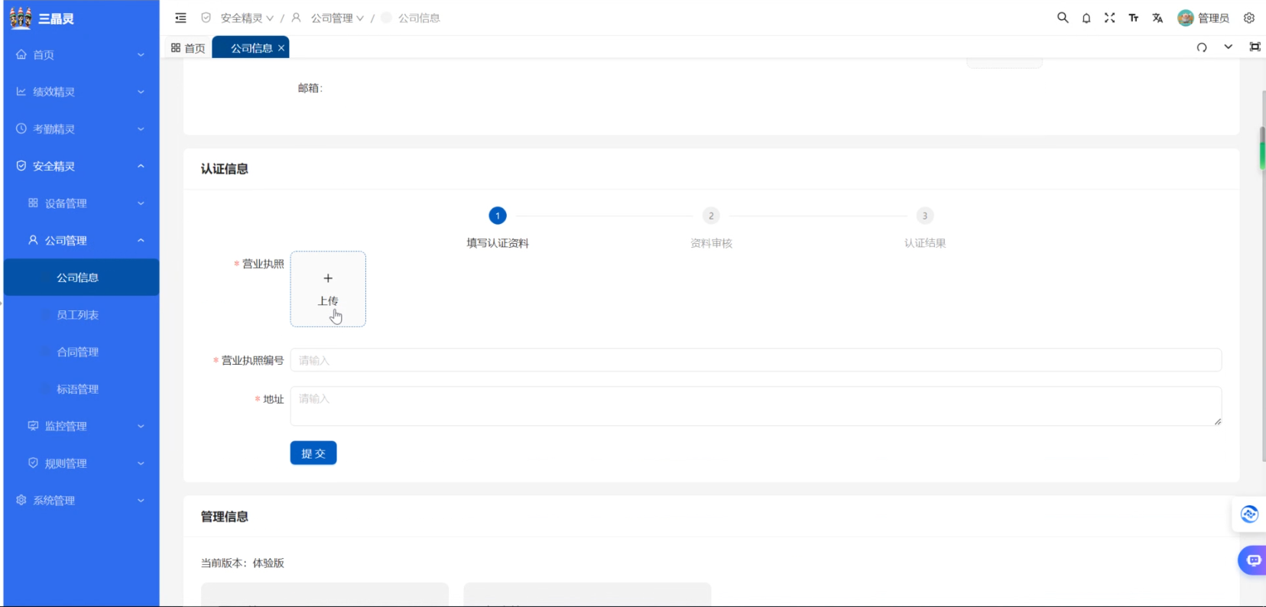Select 员工列表 in the sidebar

tap(77, 315)
